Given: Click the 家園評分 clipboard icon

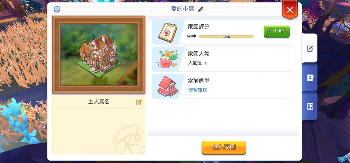Looking at the screenshot, I should point(168,33).
